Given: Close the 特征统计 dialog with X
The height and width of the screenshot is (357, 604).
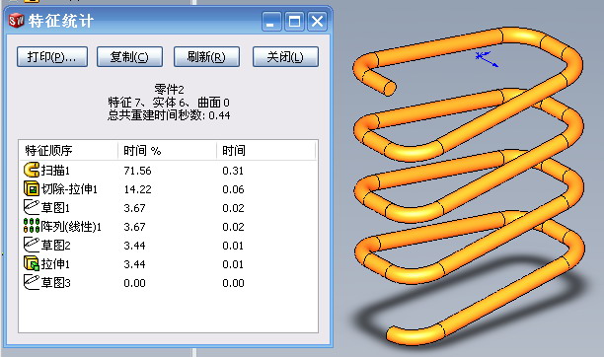Looking at the screenshot, I should 317,21.
